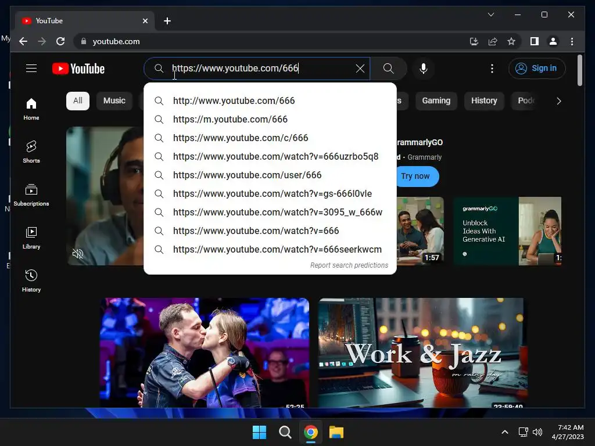Show more filter chips with right arrow
Screen dimensions: 595x446
click(558, 101)
